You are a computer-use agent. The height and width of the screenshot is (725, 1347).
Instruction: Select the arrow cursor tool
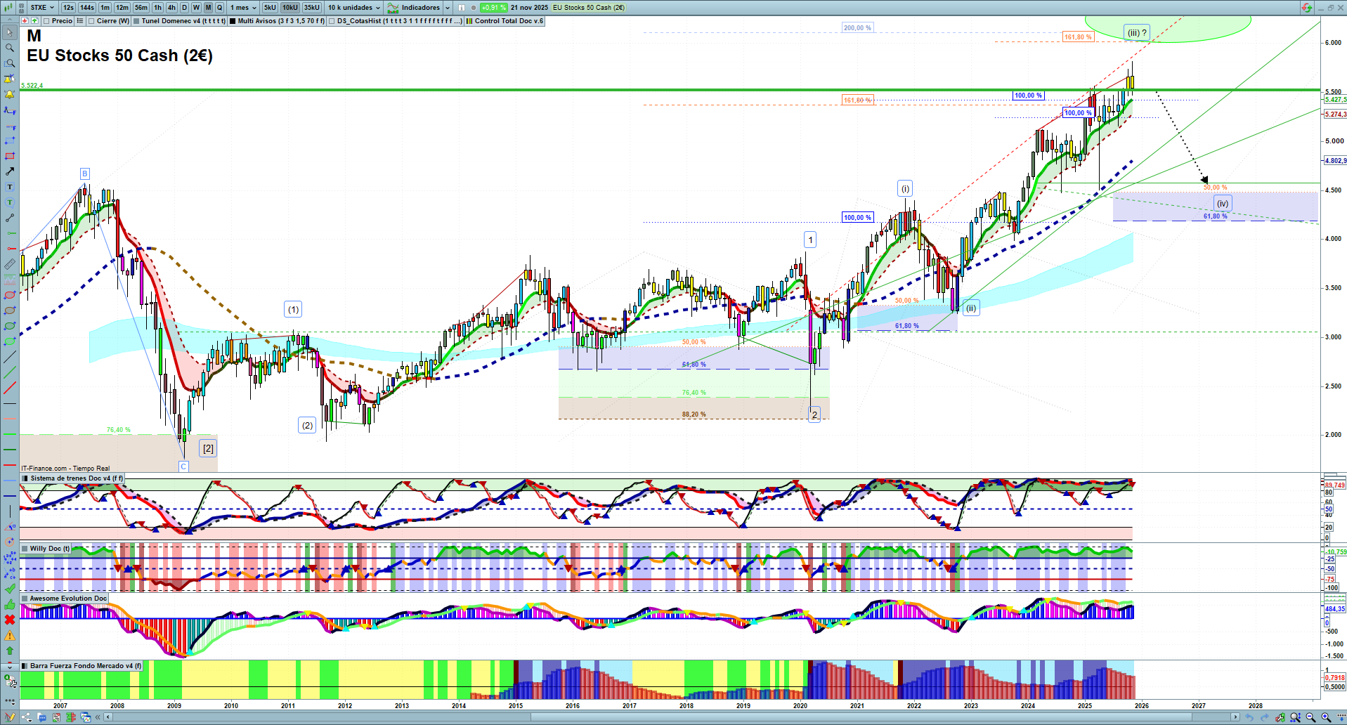click(10, 32)
